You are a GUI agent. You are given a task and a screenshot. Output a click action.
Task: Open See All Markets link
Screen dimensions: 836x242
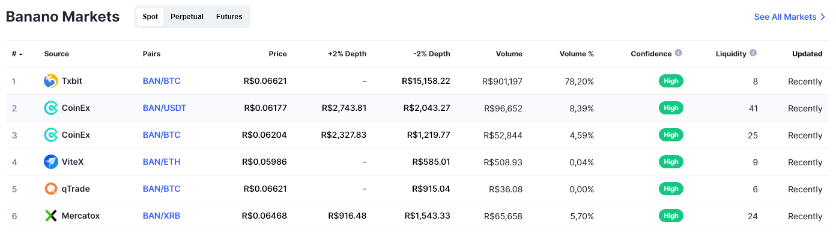(x=789, y=17)
